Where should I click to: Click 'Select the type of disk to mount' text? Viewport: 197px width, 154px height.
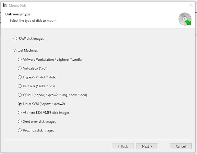[x=33, y=21]
